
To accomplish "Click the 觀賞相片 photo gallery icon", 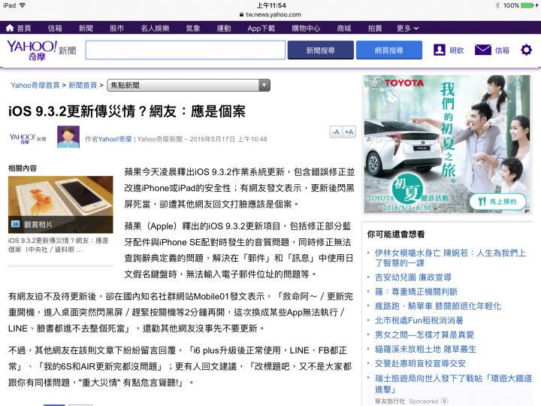I will tap(15, 224).
